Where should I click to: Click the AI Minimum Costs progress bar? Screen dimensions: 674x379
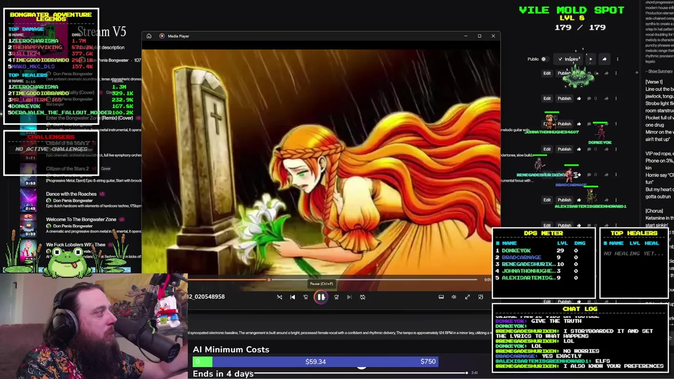(x=314, y=362)
